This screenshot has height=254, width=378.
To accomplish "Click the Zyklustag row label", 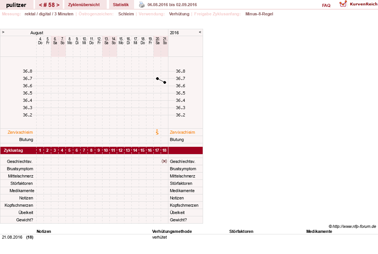I will (13, 150).
